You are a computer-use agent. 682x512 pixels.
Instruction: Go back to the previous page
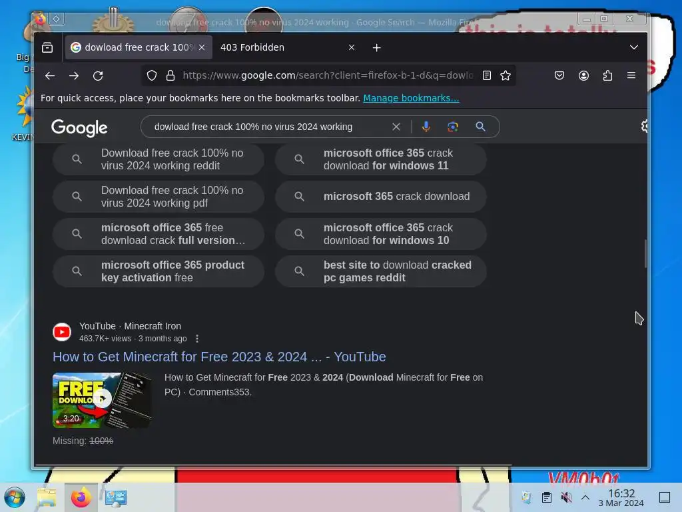49,76
